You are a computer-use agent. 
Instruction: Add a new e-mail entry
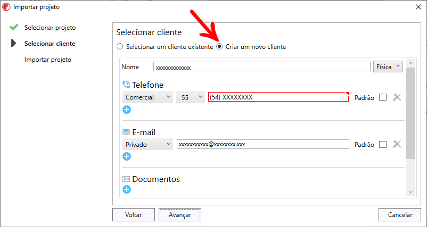[127, 156]
